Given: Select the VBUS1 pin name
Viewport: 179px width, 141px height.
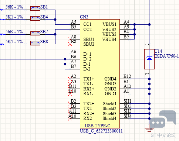Looking at the screenshot, I should pyautogui.click(x=109, y=24).
